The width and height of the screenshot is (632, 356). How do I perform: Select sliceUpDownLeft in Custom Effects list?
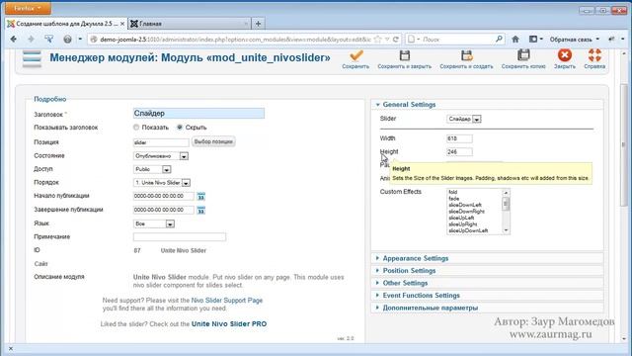coord(468,230)
